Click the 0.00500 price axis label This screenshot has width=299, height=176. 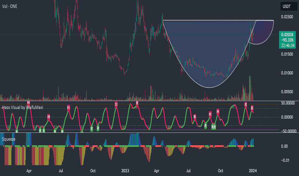click(287, 92)
